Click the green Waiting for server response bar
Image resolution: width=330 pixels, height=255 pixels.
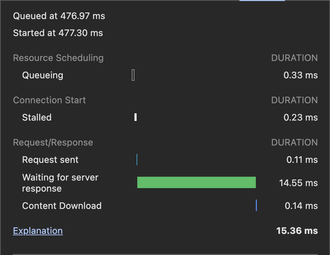click(x=196, y=183)
